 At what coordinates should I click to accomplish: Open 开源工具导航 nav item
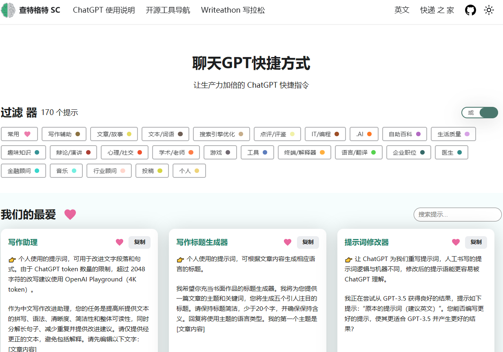[168, 10]
